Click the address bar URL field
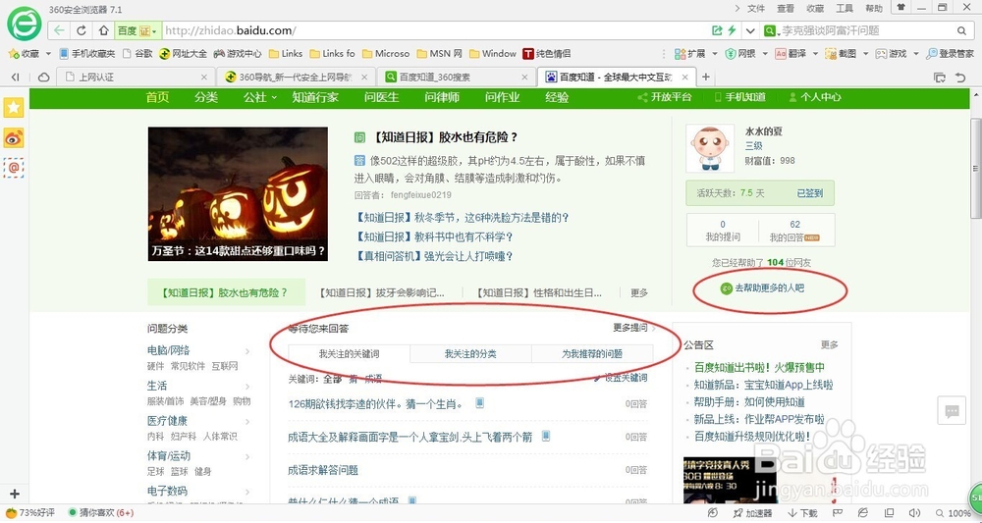982x523 pixels. (x=437, y=30)
